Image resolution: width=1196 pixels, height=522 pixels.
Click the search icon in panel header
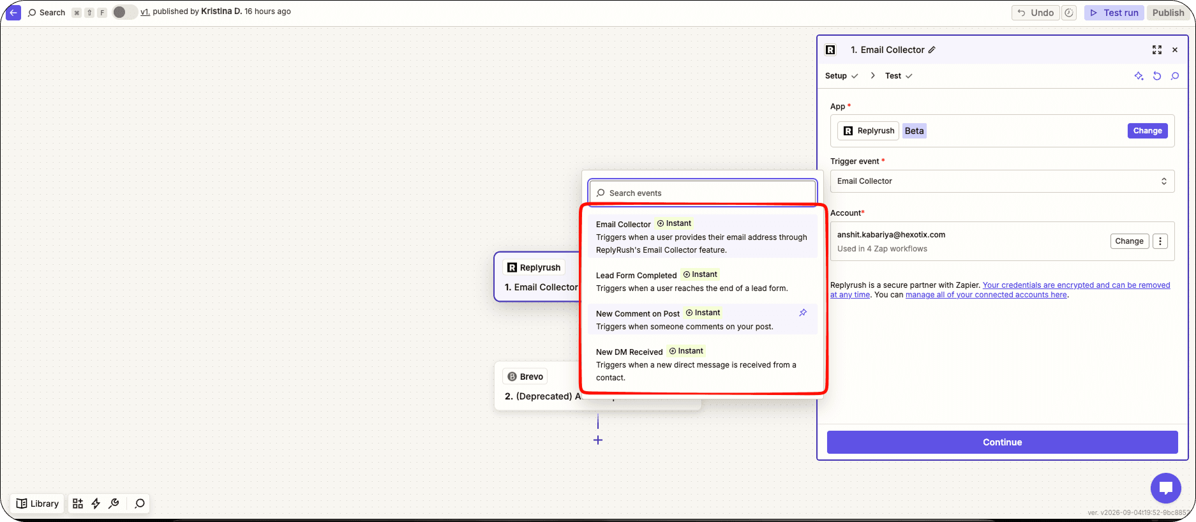(1175, 76)
